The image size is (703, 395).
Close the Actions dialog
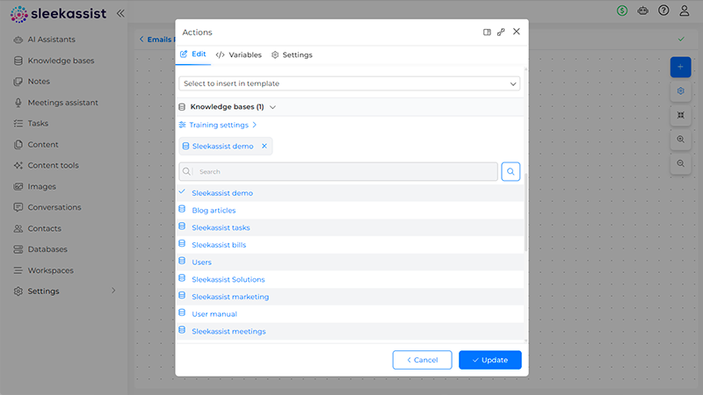click(x=517, y=32)
